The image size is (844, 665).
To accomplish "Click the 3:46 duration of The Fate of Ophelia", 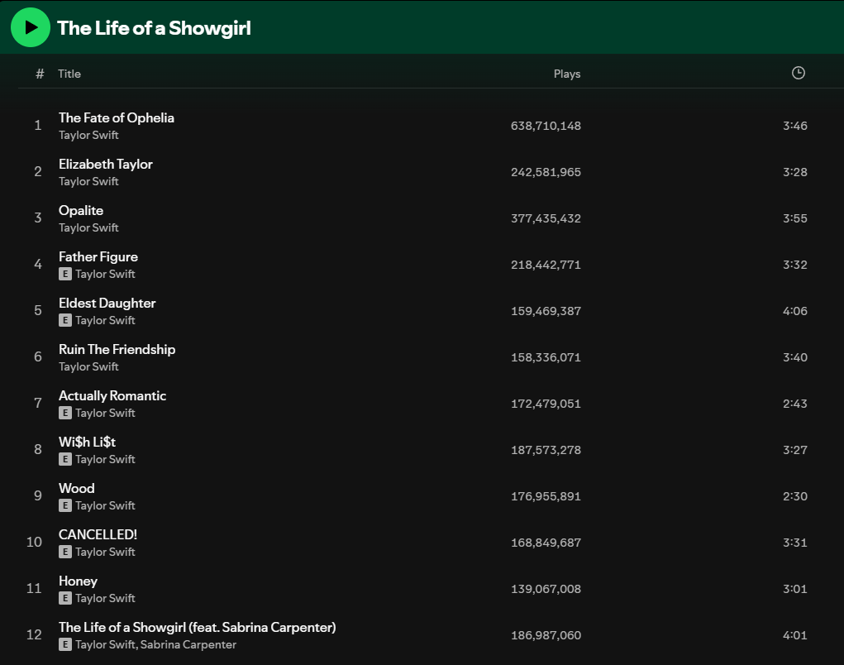I will [x=795, y=126].
